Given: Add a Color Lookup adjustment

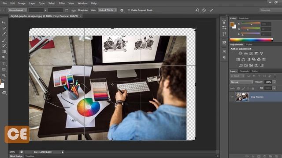Looking at the screenshot, I should tap(264, 59).
